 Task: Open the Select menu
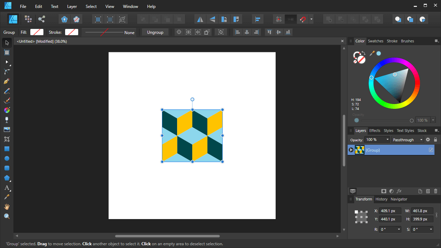[91, 6]
